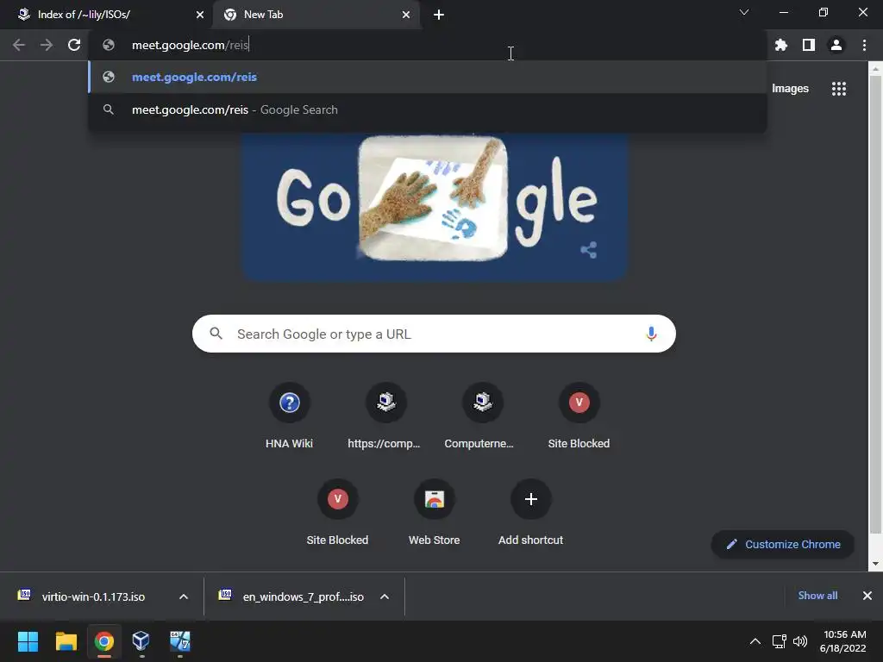
Task: Select meet.google.com/reis URL suggestion
Action: pyautogui.click(x=428, y=77)
